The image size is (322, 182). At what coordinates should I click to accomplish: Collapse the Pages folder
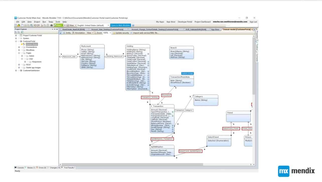[x=19, y=53]
